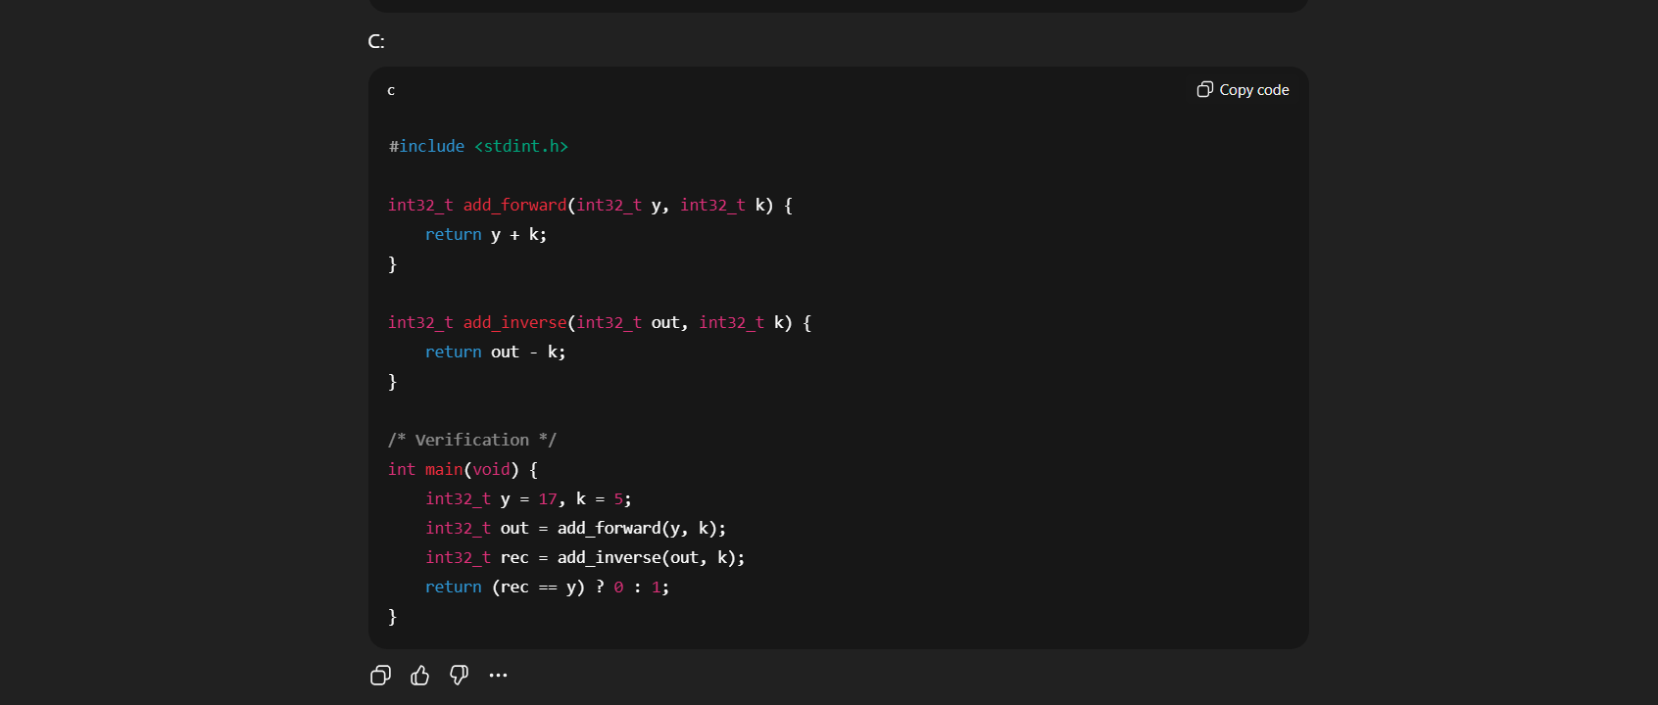Click the '/* Verification */' comment
The width and height of the screenshot is (1658, 705).
(472, 440)
